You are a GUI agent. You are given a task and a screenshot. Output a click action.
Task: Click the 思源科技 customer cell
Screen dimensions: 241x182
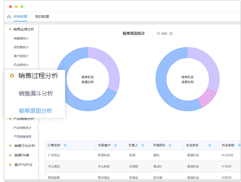104,155
